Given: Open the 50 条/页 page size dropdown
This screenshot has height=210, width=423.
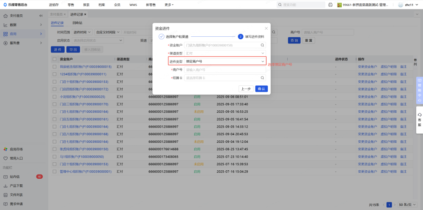Looking at the screenshot, I should coord(407,205).
